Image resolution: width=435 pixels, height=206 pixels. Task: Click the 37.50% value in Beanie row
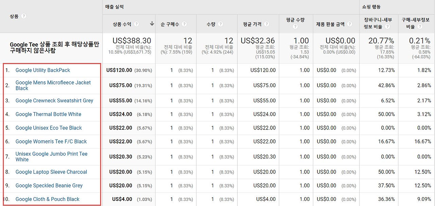[x=386, y=185]
